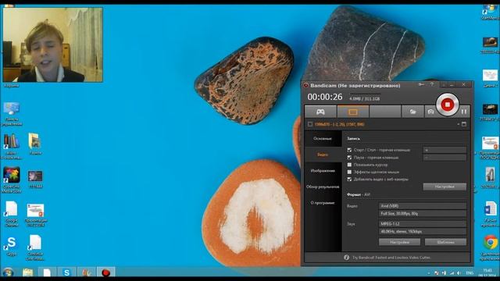Click the recorded size progress bar
This screenshot has height=281, width=500.
click(x=365, y=94)
